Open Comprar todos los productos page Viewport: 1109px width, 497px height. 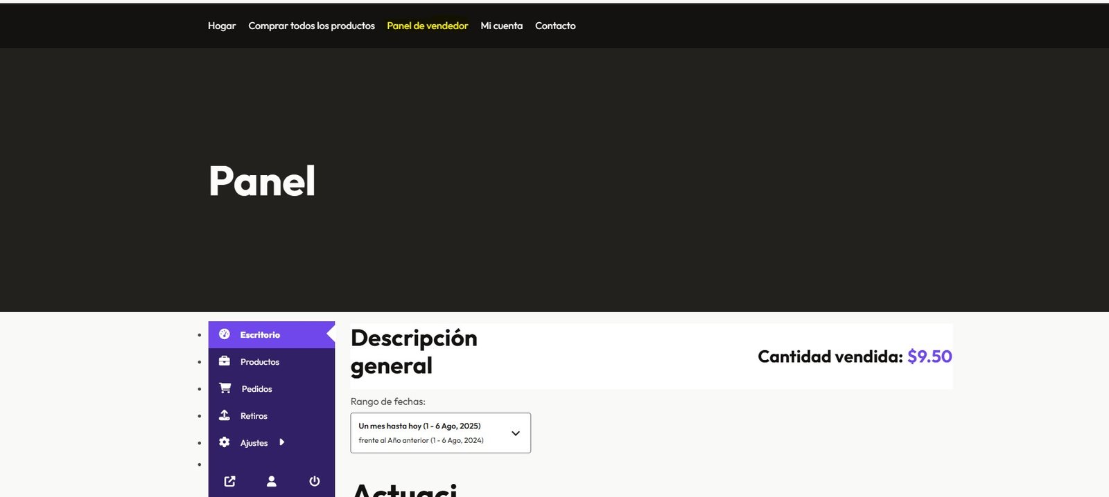[311, 26]
